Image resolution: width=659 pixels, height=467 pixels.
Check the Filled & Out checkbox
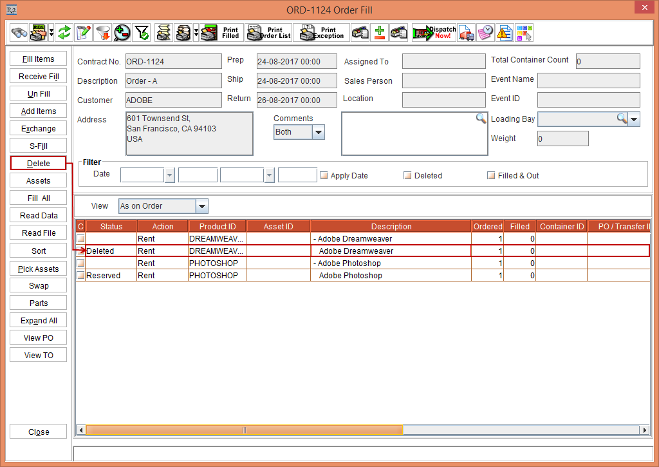(x=492, y=175)
